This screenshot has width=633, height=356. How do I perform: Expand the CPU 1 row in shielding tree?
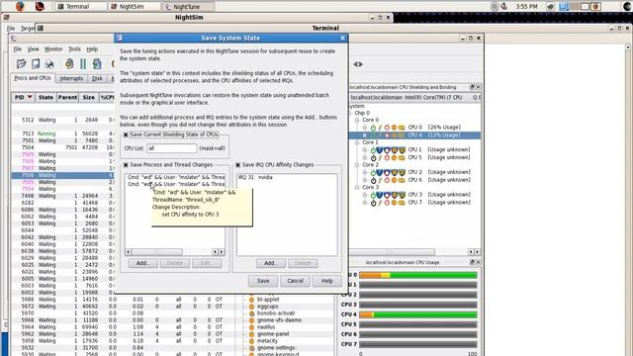tap(365, 149)
